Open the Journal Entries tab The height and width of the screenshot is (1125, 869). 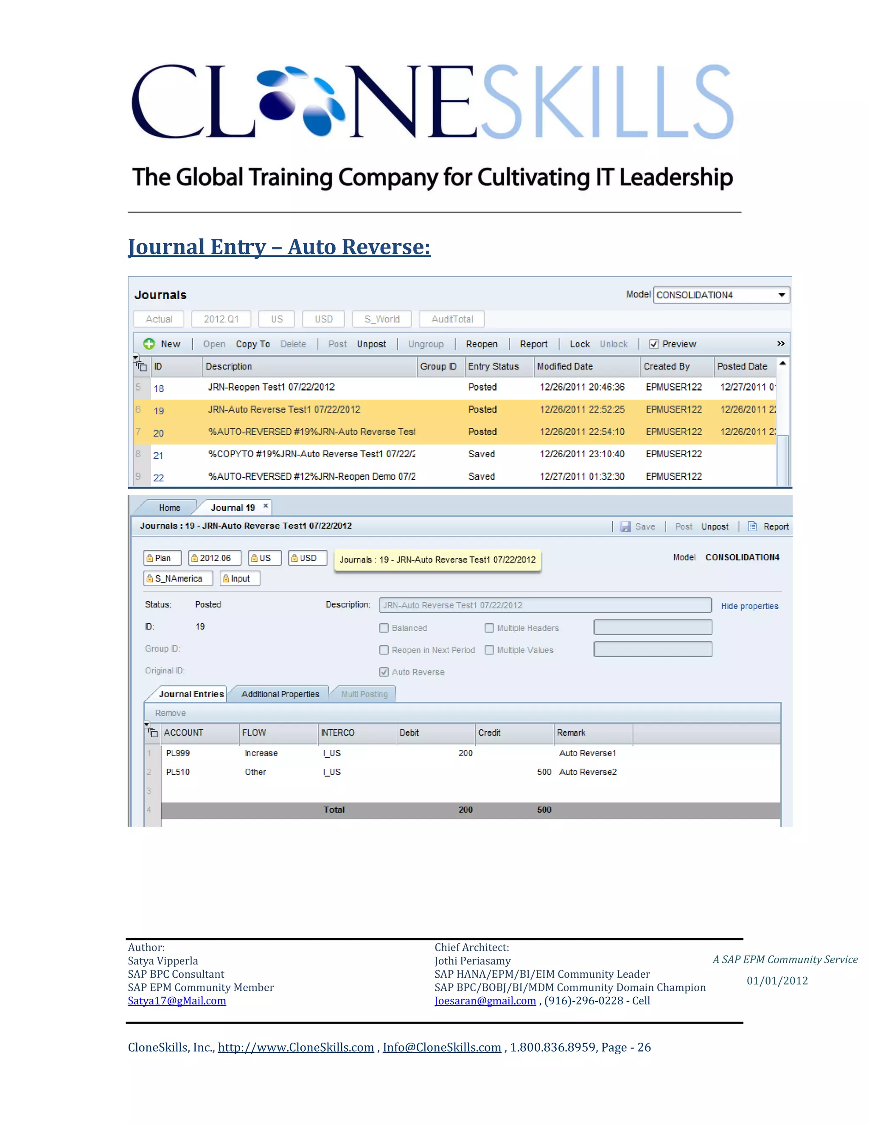191,694
